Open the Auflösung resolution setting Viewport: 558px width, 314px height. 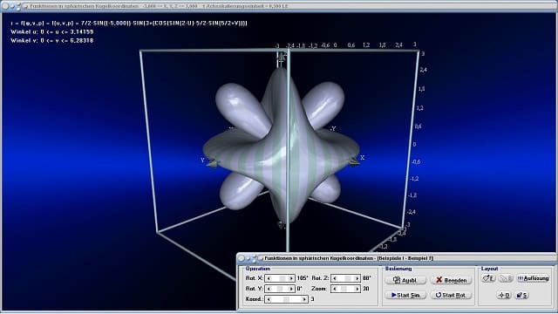533,278
